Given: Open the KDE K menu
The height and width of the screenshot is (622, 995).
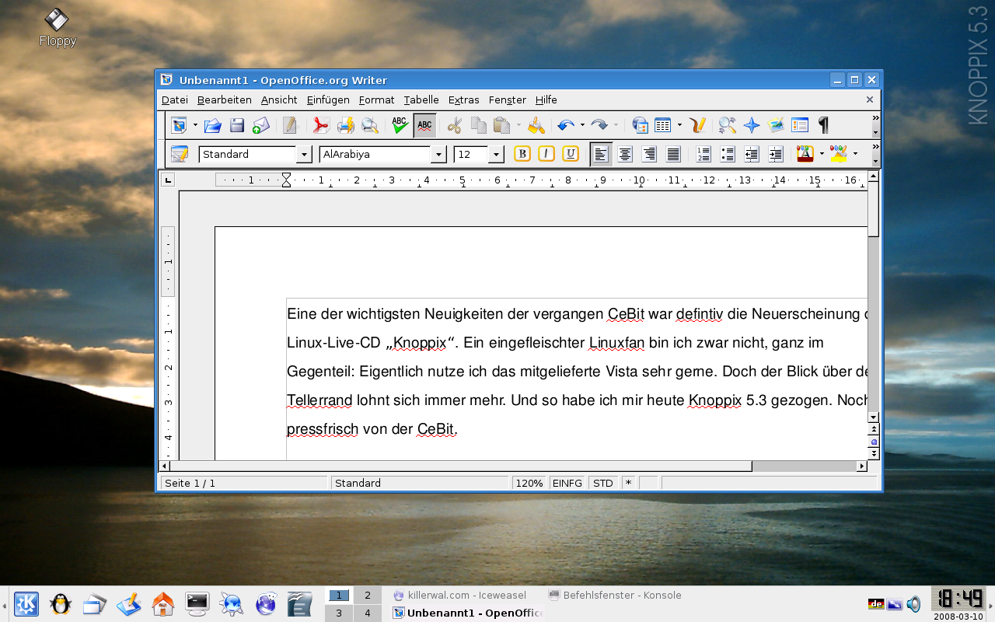Looking at the screenshot, I should click(26, 603).
